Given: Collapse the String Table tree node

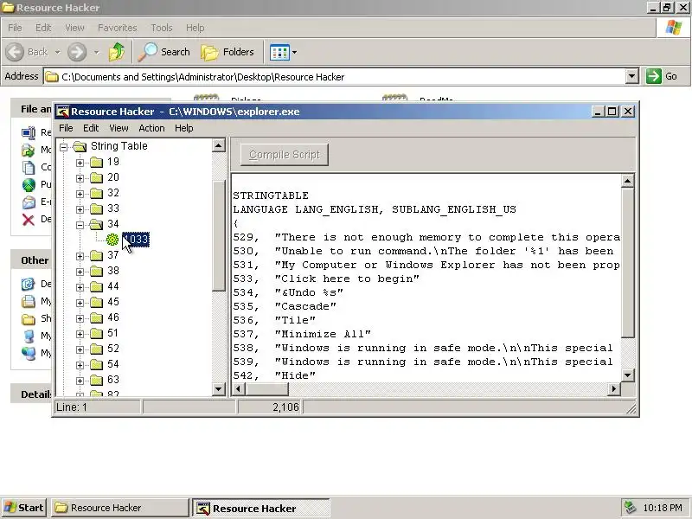Looking at the screenshot, I should click(x=64, y=147).
